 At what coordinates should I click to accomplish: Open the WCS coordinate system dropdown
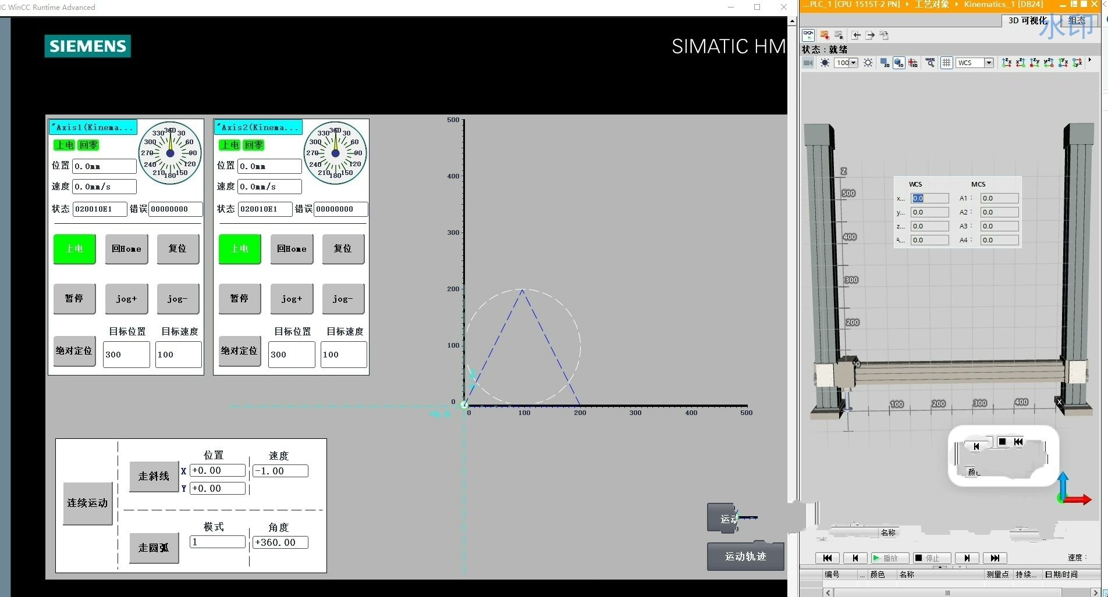point(989,63)
